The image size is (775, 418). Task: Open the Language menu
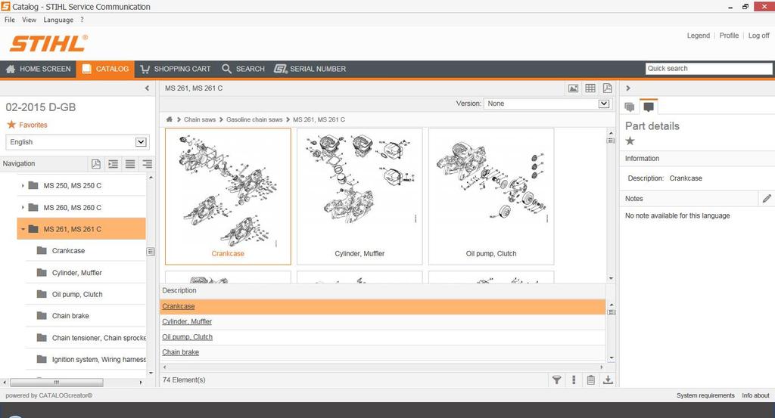point(58,20)
